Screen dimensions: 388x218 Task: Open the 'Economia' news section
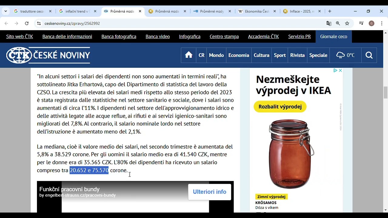coord(239,55)
